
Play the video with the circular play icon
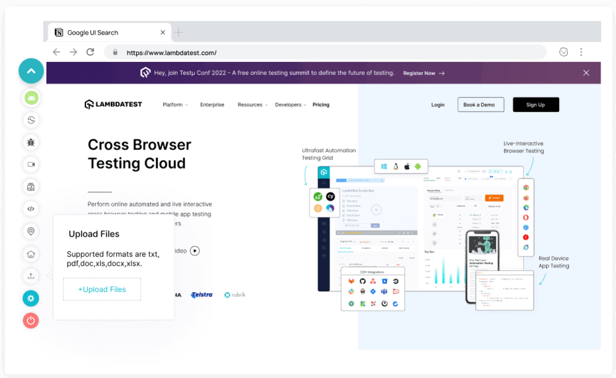pyautogui.click(x=195, y=250)
